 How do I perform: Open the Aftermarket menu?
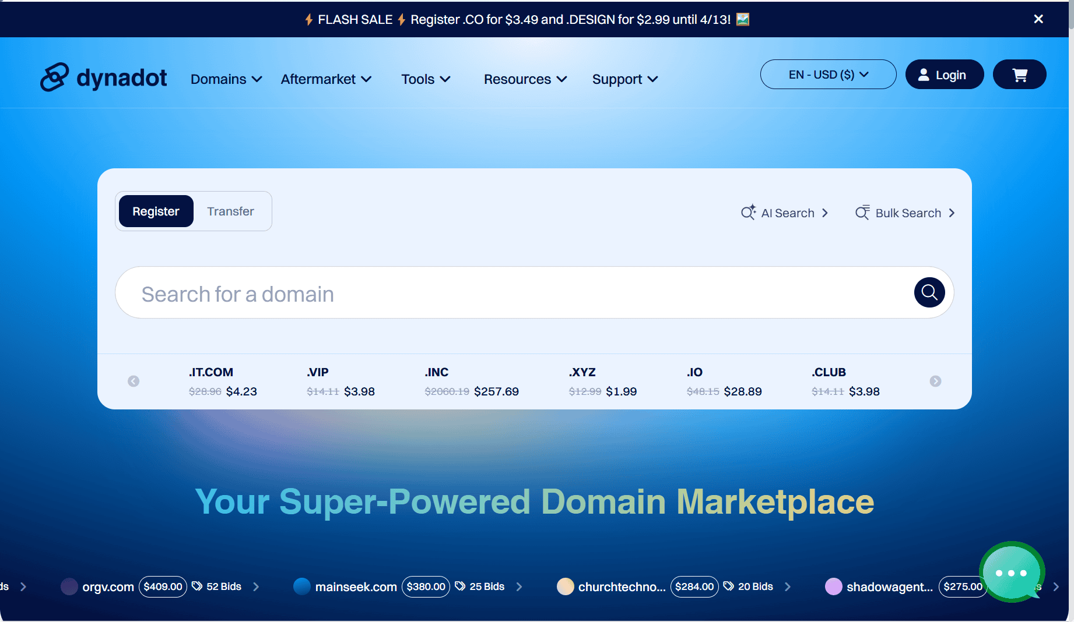click(326, 79)
